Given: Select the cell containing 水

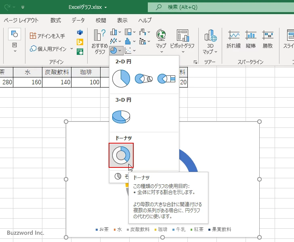Looking at the screenshot, I should [28, 72].
